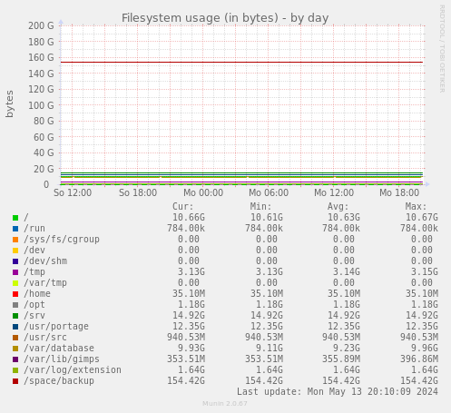The width and height of the screenshot is (451, 413).
Task: Click the /dev/shm legend label
Action: (45, 261)
